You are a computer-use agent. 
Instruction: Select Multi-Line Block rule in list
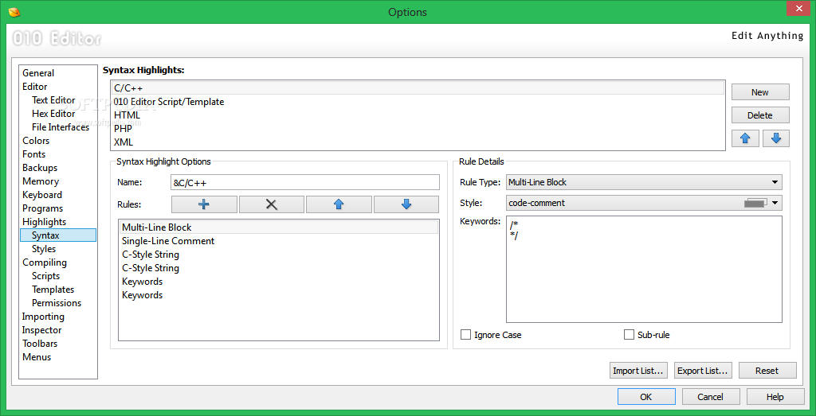pyautogui.click(x=279, y=227)
